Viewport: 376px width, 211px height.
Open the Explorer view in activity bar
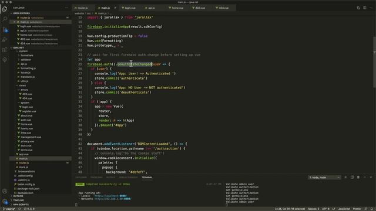(5, 9)
